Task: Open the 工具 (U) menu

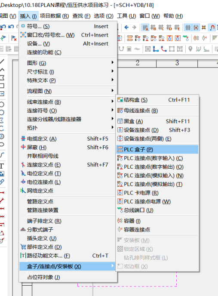Action: tap(126, 16)
